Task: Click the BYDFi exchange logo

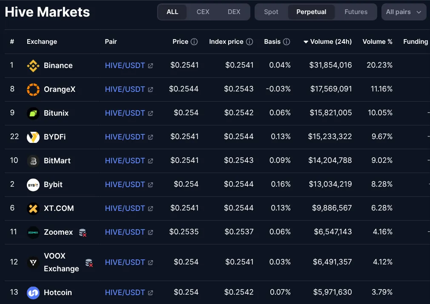Action: coord(33,137)
